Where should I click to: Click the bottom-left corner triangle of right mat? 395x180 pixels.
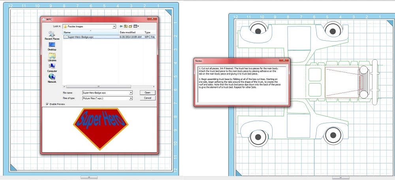[239, 172]
